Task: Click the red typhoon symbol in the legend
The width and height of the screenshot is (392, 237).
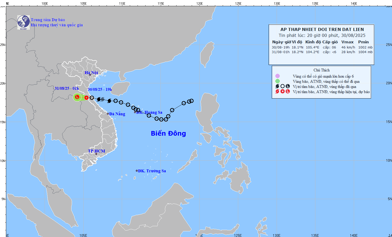Action: 277,92
